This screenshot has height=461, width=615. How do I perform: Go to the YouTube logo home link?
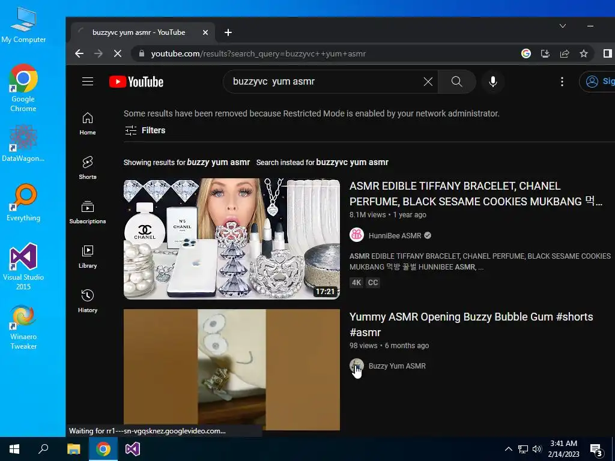coord(136,82)
